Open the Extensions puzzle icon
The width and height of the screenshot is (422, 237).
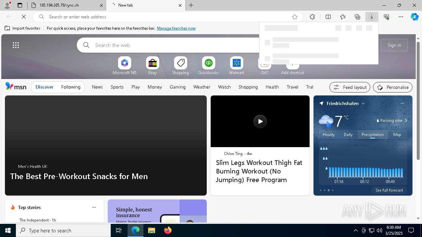(x=312, y=17)
